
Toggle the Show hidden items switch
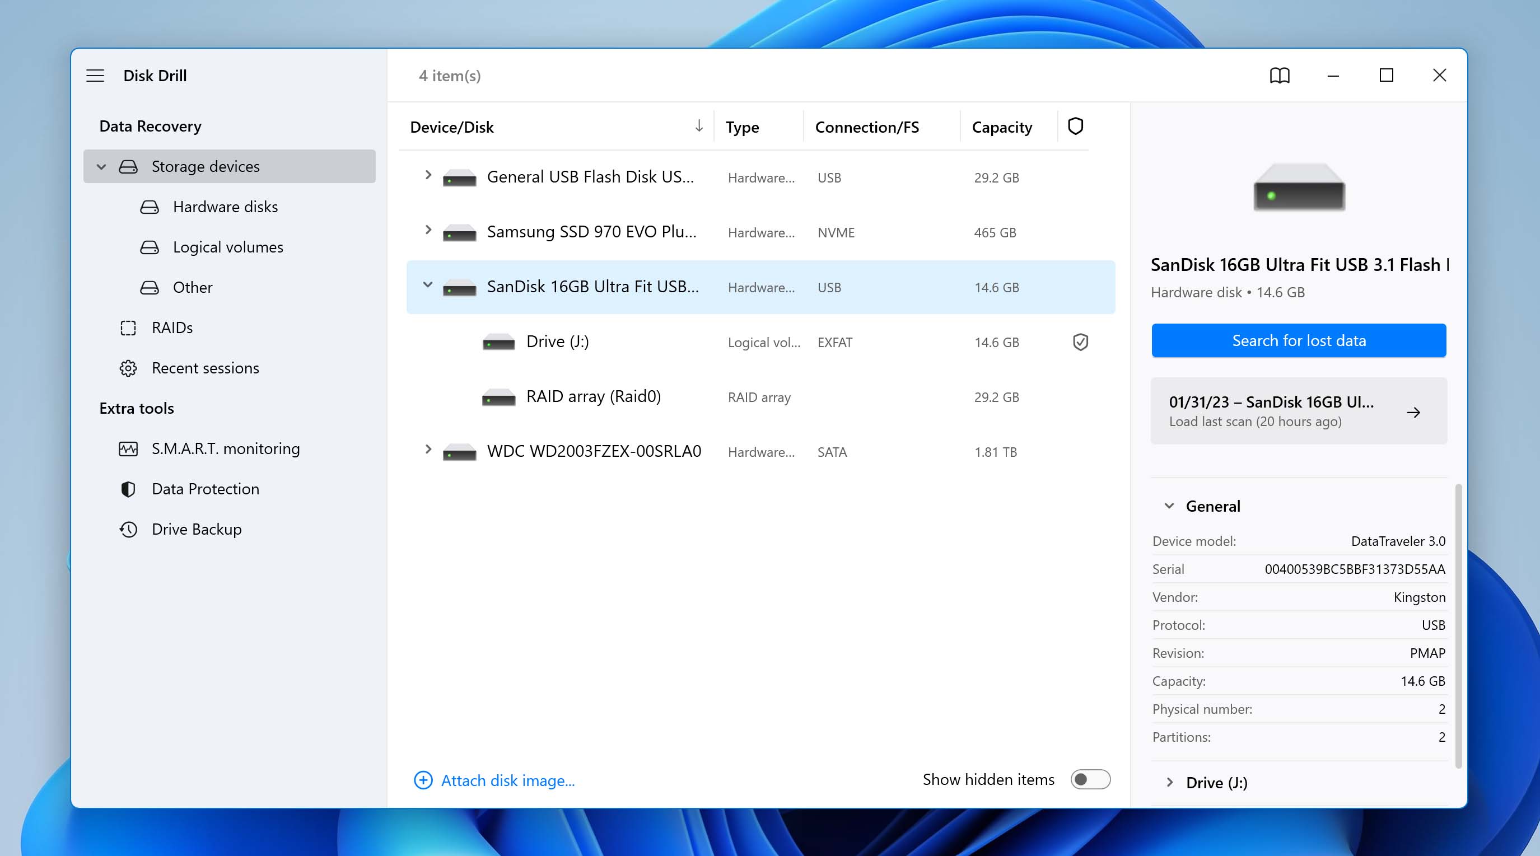(1090, 779)
